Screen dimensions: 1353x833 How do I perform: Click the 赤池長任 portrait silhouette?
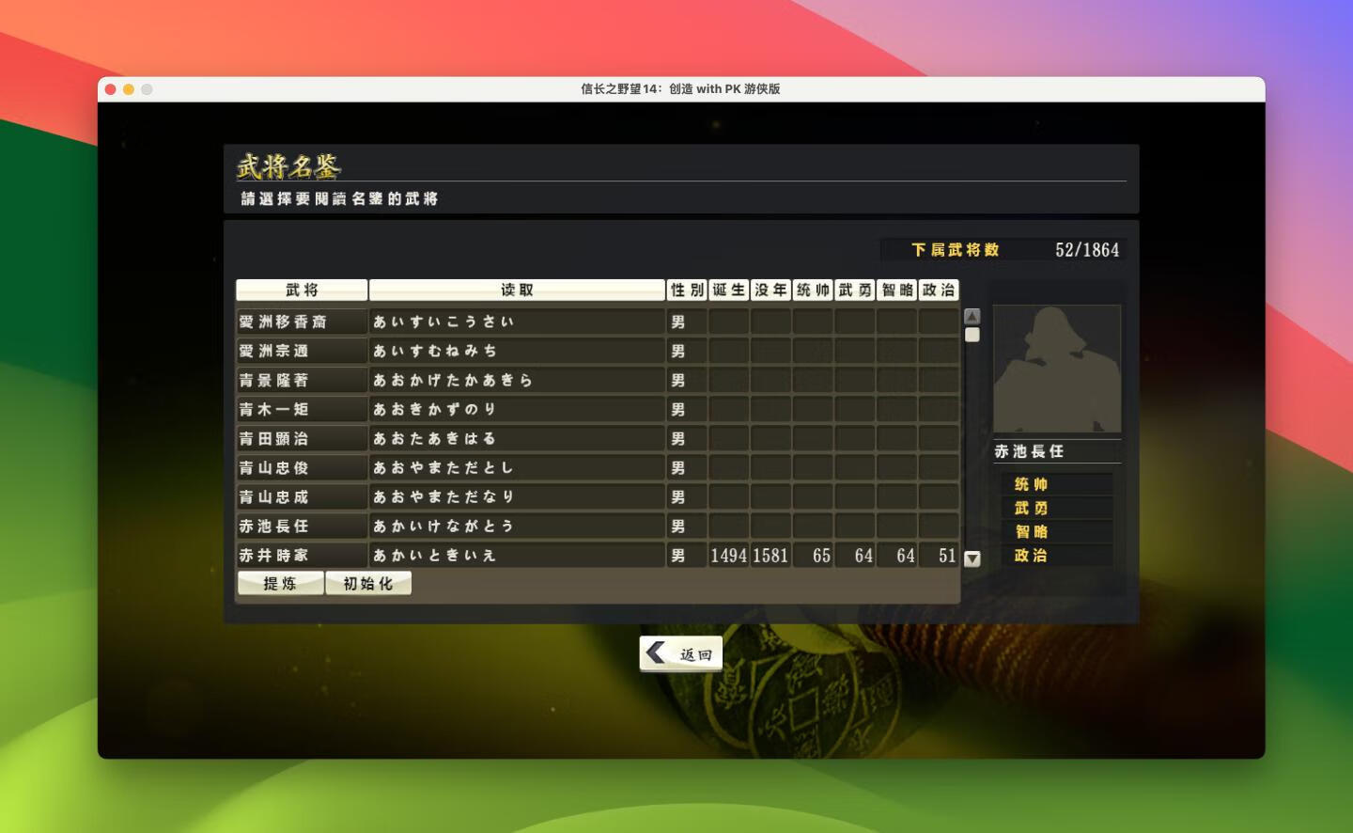(1056, 369)
